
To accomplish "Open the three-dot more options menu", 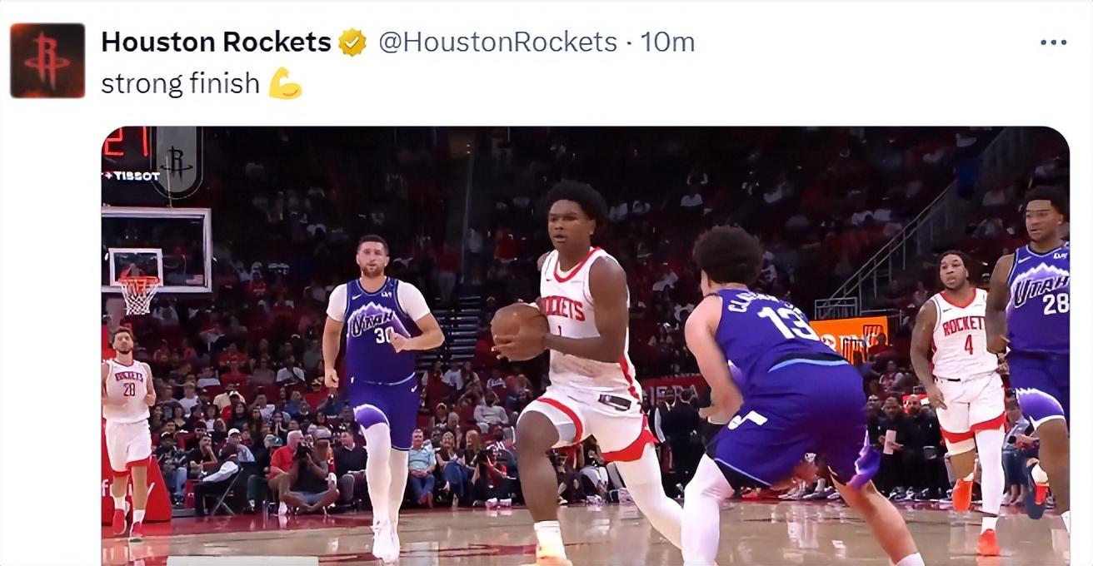I will [x=1053, y=42].
